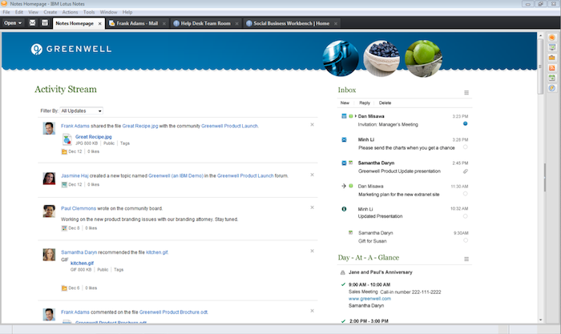Open the Greenwell Product Launch community link in Frank Adams post
The width and height of the screenshot is (561, 334).
(x=229, y=126)
